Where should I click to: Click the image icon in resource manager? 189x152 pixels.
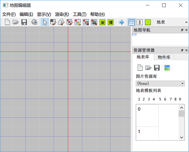[167, 68]
